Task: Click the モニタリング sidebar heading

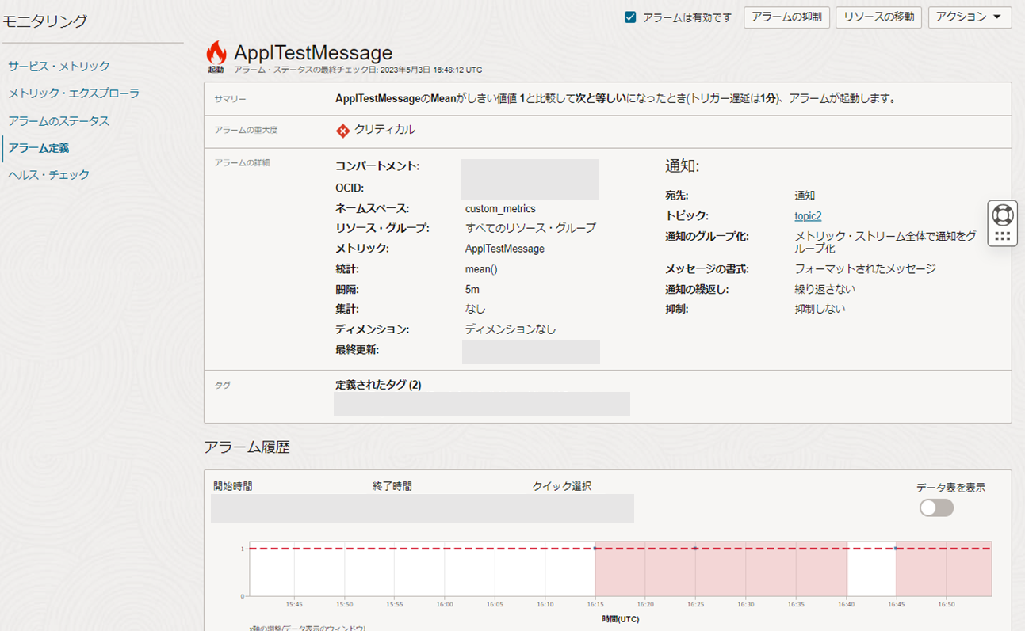Action: [46, 21]
